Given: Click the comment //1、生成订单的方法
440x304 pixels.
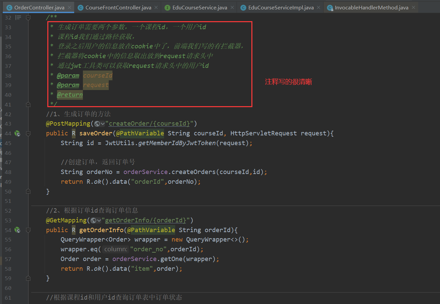Looking at the screenshot, I should tap(79, 114).
